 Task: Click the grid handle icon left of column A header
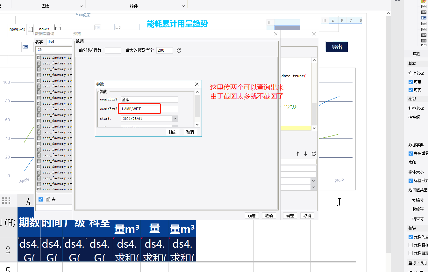point(6,201)
